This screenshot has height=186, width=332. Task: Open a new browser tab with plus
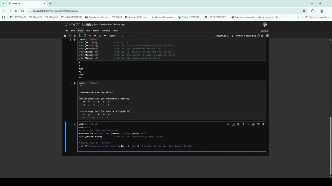[x=50, y=4]
